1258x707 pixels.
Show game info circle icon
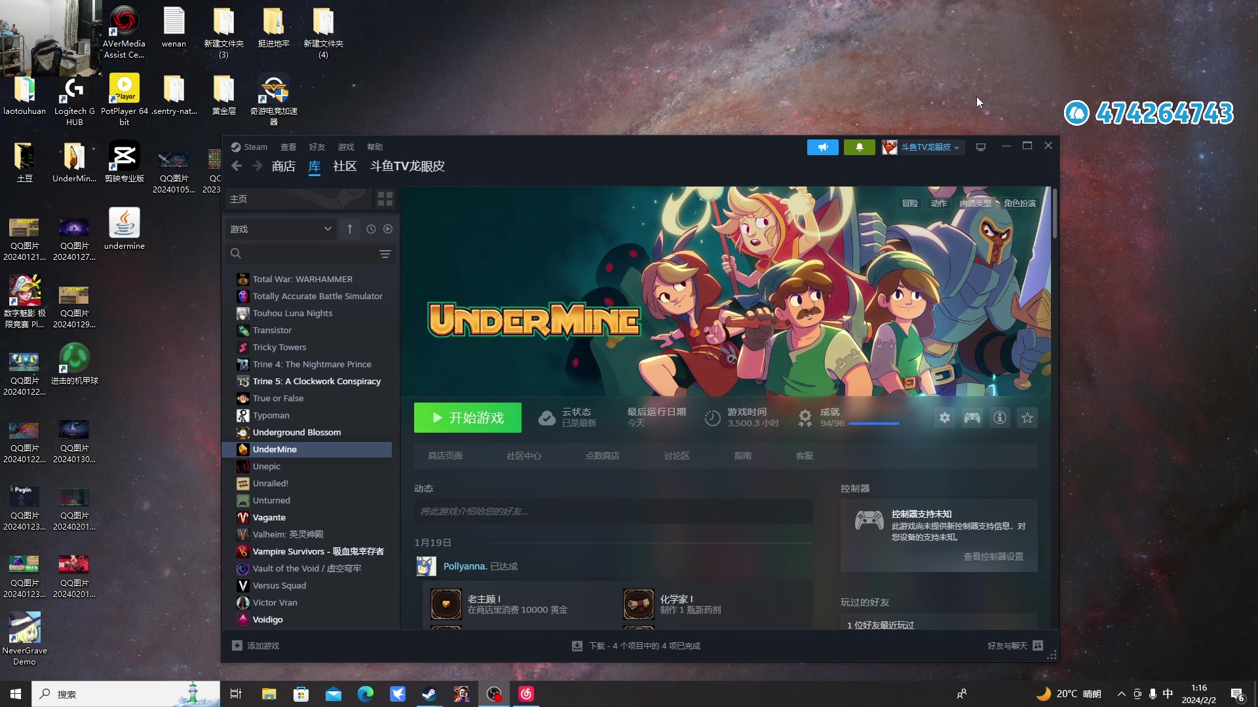[999, 418]
